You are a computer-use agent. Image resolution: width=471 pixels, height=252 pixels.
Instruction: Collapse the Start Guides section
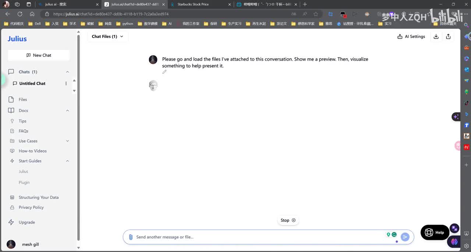tap(67, 161)
